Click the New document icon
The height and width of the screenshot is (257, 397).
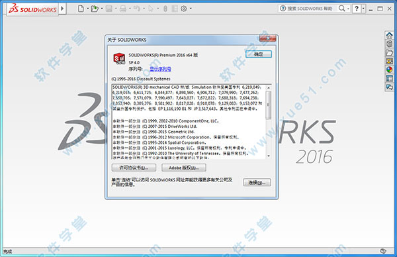[81, 9]
